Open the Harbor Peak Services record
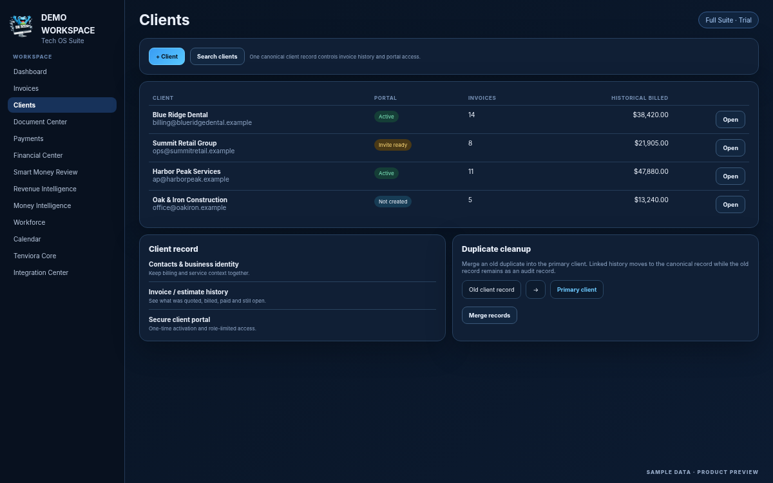The height and width of the screenshot is (483, 773). coord(730,176)
